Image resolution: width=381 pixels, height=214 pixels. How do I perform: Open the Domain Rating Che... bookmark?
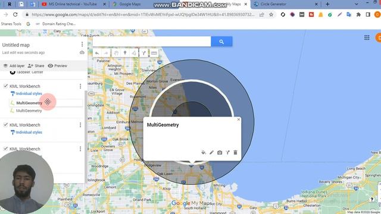tap(56, 24)
